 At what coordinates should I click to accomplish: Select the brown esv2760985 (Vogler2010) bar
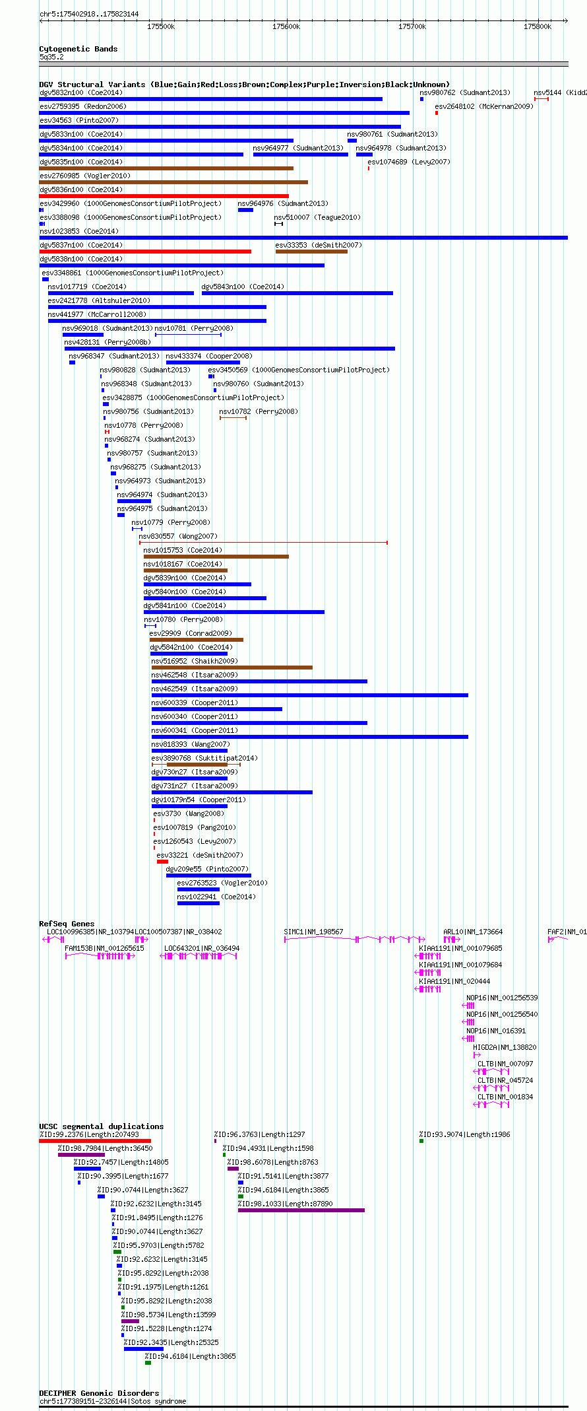pyautogui.click(x=173, y=182)
